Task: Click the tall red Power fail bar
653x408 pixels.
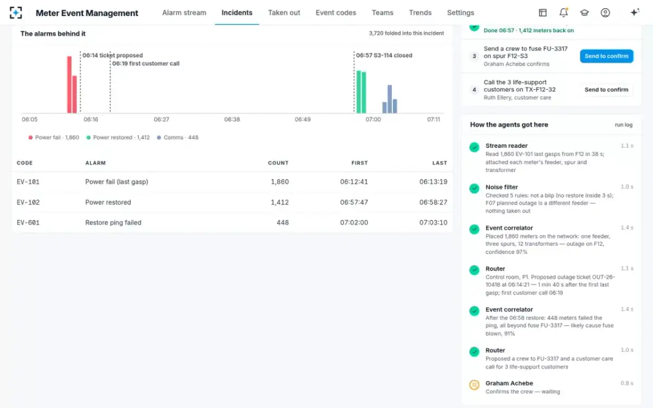Action: [x=69, y=84]
